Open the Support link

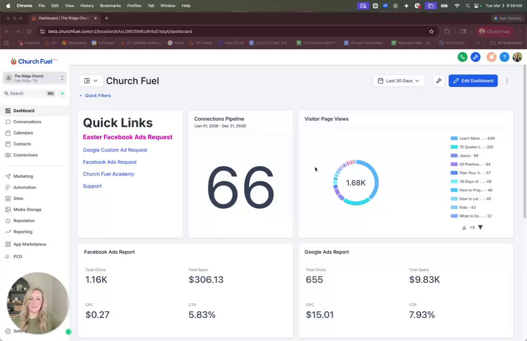(x=92, y=186)
